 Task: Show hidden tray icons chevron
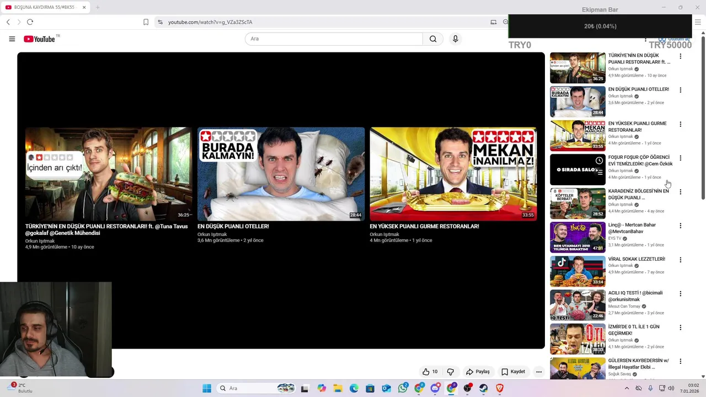[x=627, y=388]
